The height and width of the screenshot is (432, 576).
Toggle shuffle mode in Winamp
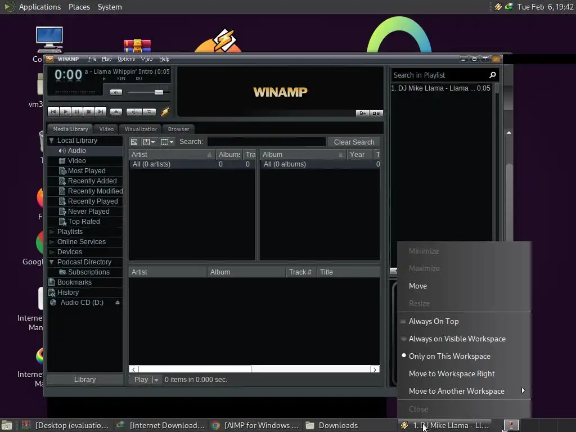[x=134, y=112]
